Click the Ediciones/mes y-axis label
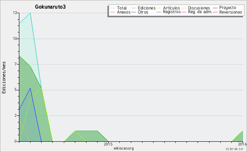Image resolution: width=247 pixels, height=152 pixels. tap(4, 78)
